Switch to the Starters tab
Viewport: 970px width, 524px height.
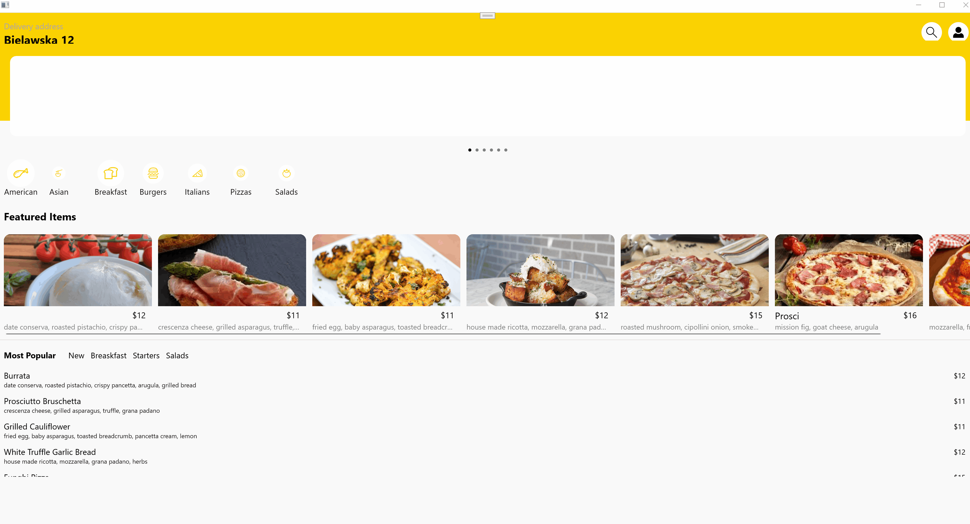(x=146, y=355)
